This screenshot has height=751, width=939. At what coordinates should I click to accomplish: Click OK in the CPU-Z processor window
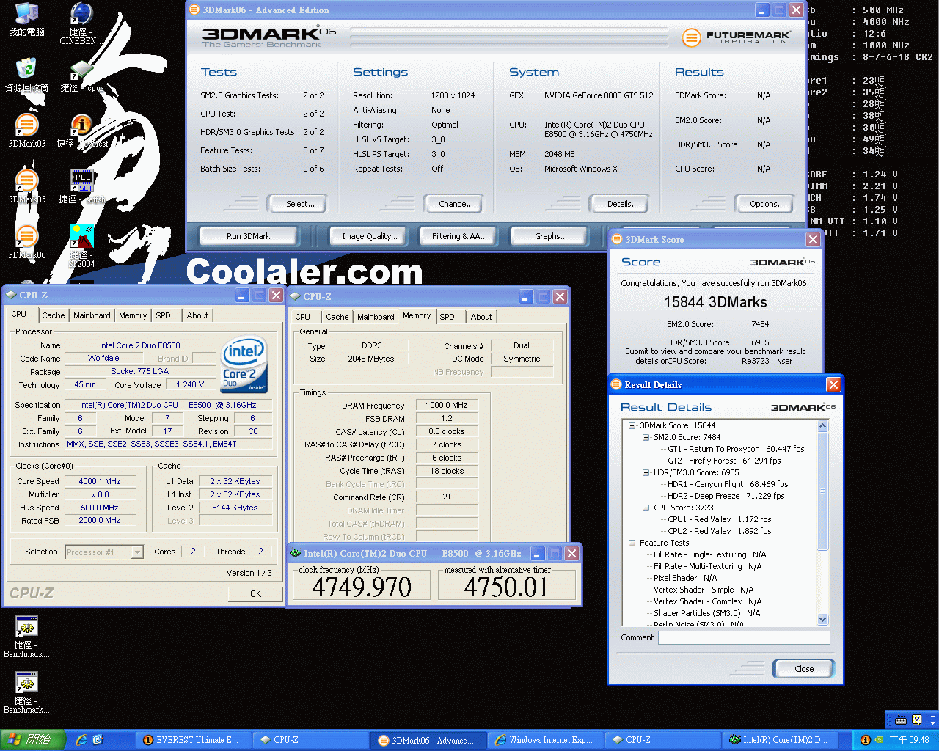(255, 594)
